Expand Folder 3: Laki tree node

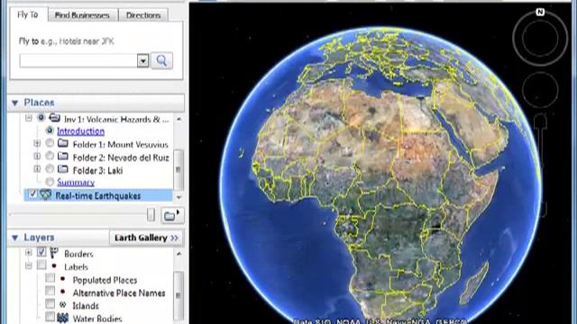click(x=37, y=169)
